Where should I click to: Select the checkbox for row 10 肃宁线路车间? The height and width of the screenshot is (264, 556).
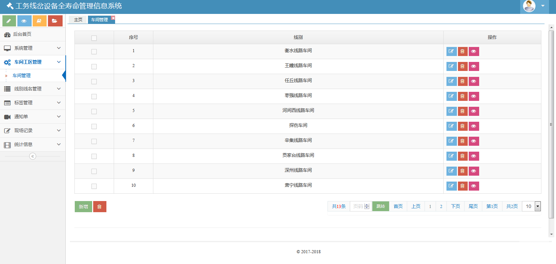click(x=94, y=186)
